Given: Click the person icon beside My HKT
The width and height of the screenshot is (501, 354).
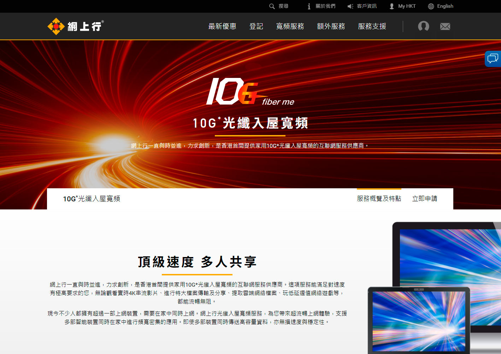Looking at the screenshot, I should coord(392,6).
